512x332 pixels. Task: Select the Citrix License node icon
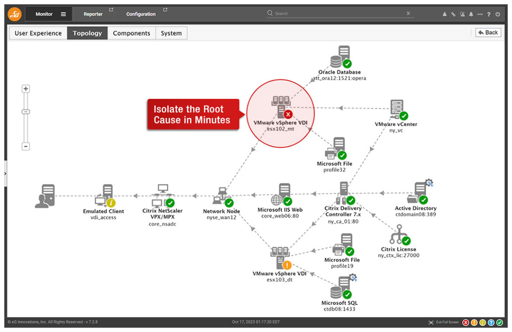[x=400, y=235]
